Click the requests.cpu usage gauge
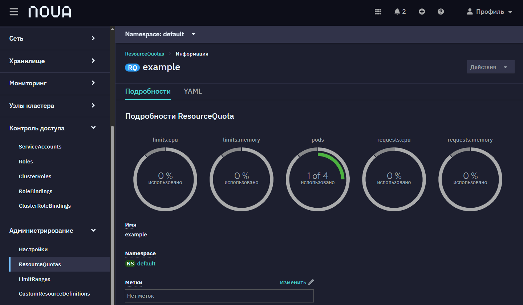523x305 pixels. point(394,179)
